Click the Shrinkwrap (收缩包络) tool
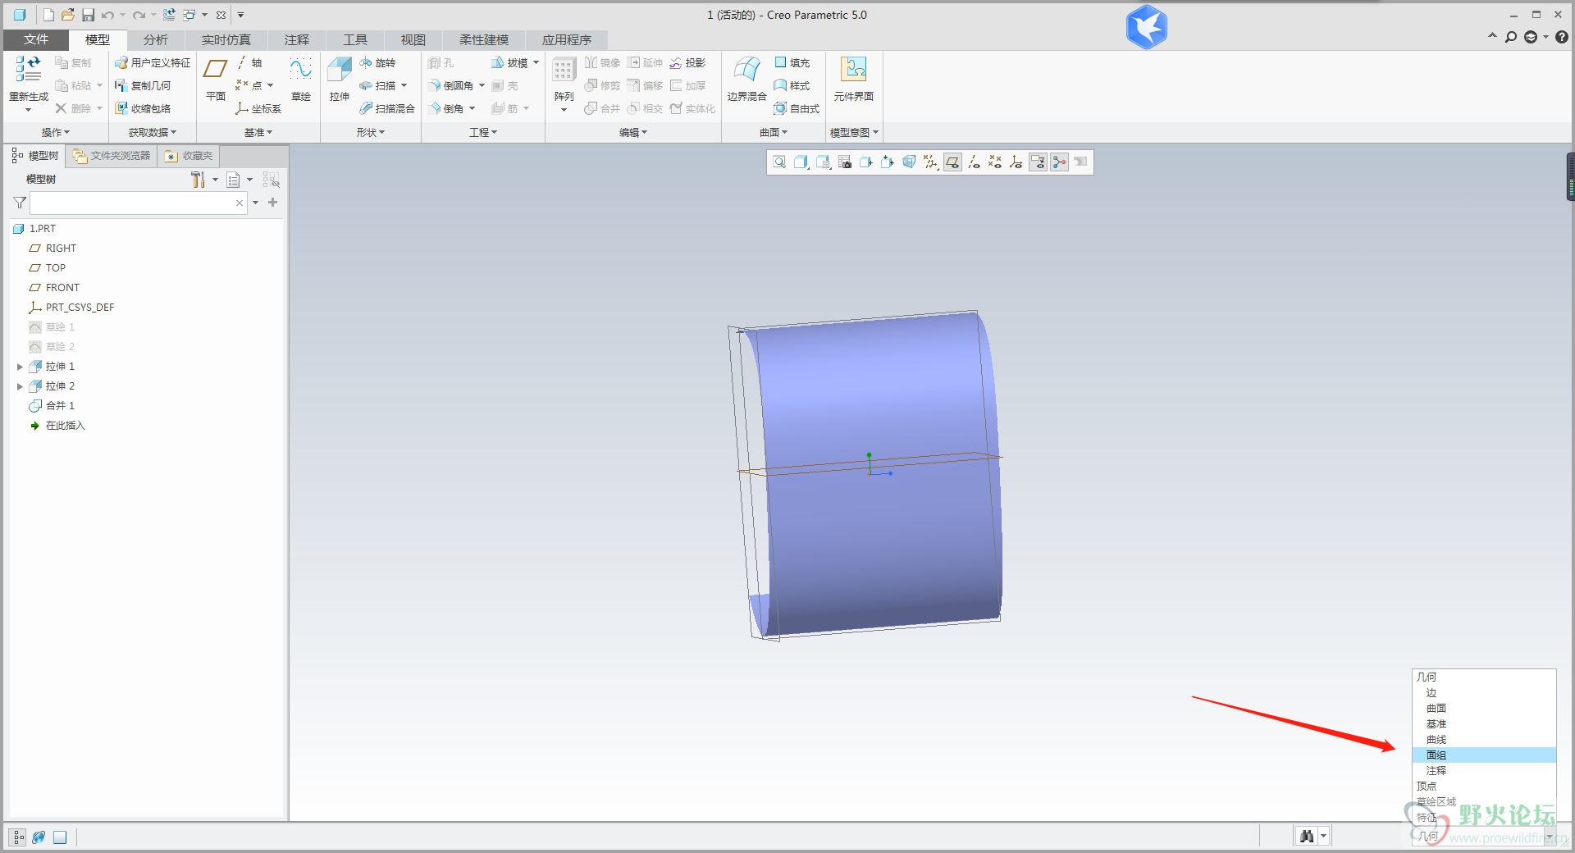The height and width of the screenshot is (853, 1575). click(x=143, y=108)
